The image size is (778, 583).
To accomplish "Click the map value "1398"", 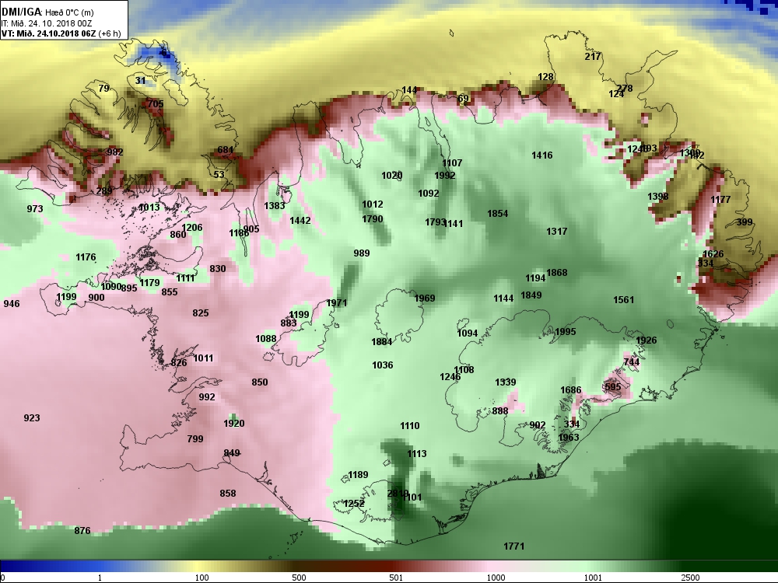I will 658,197.
